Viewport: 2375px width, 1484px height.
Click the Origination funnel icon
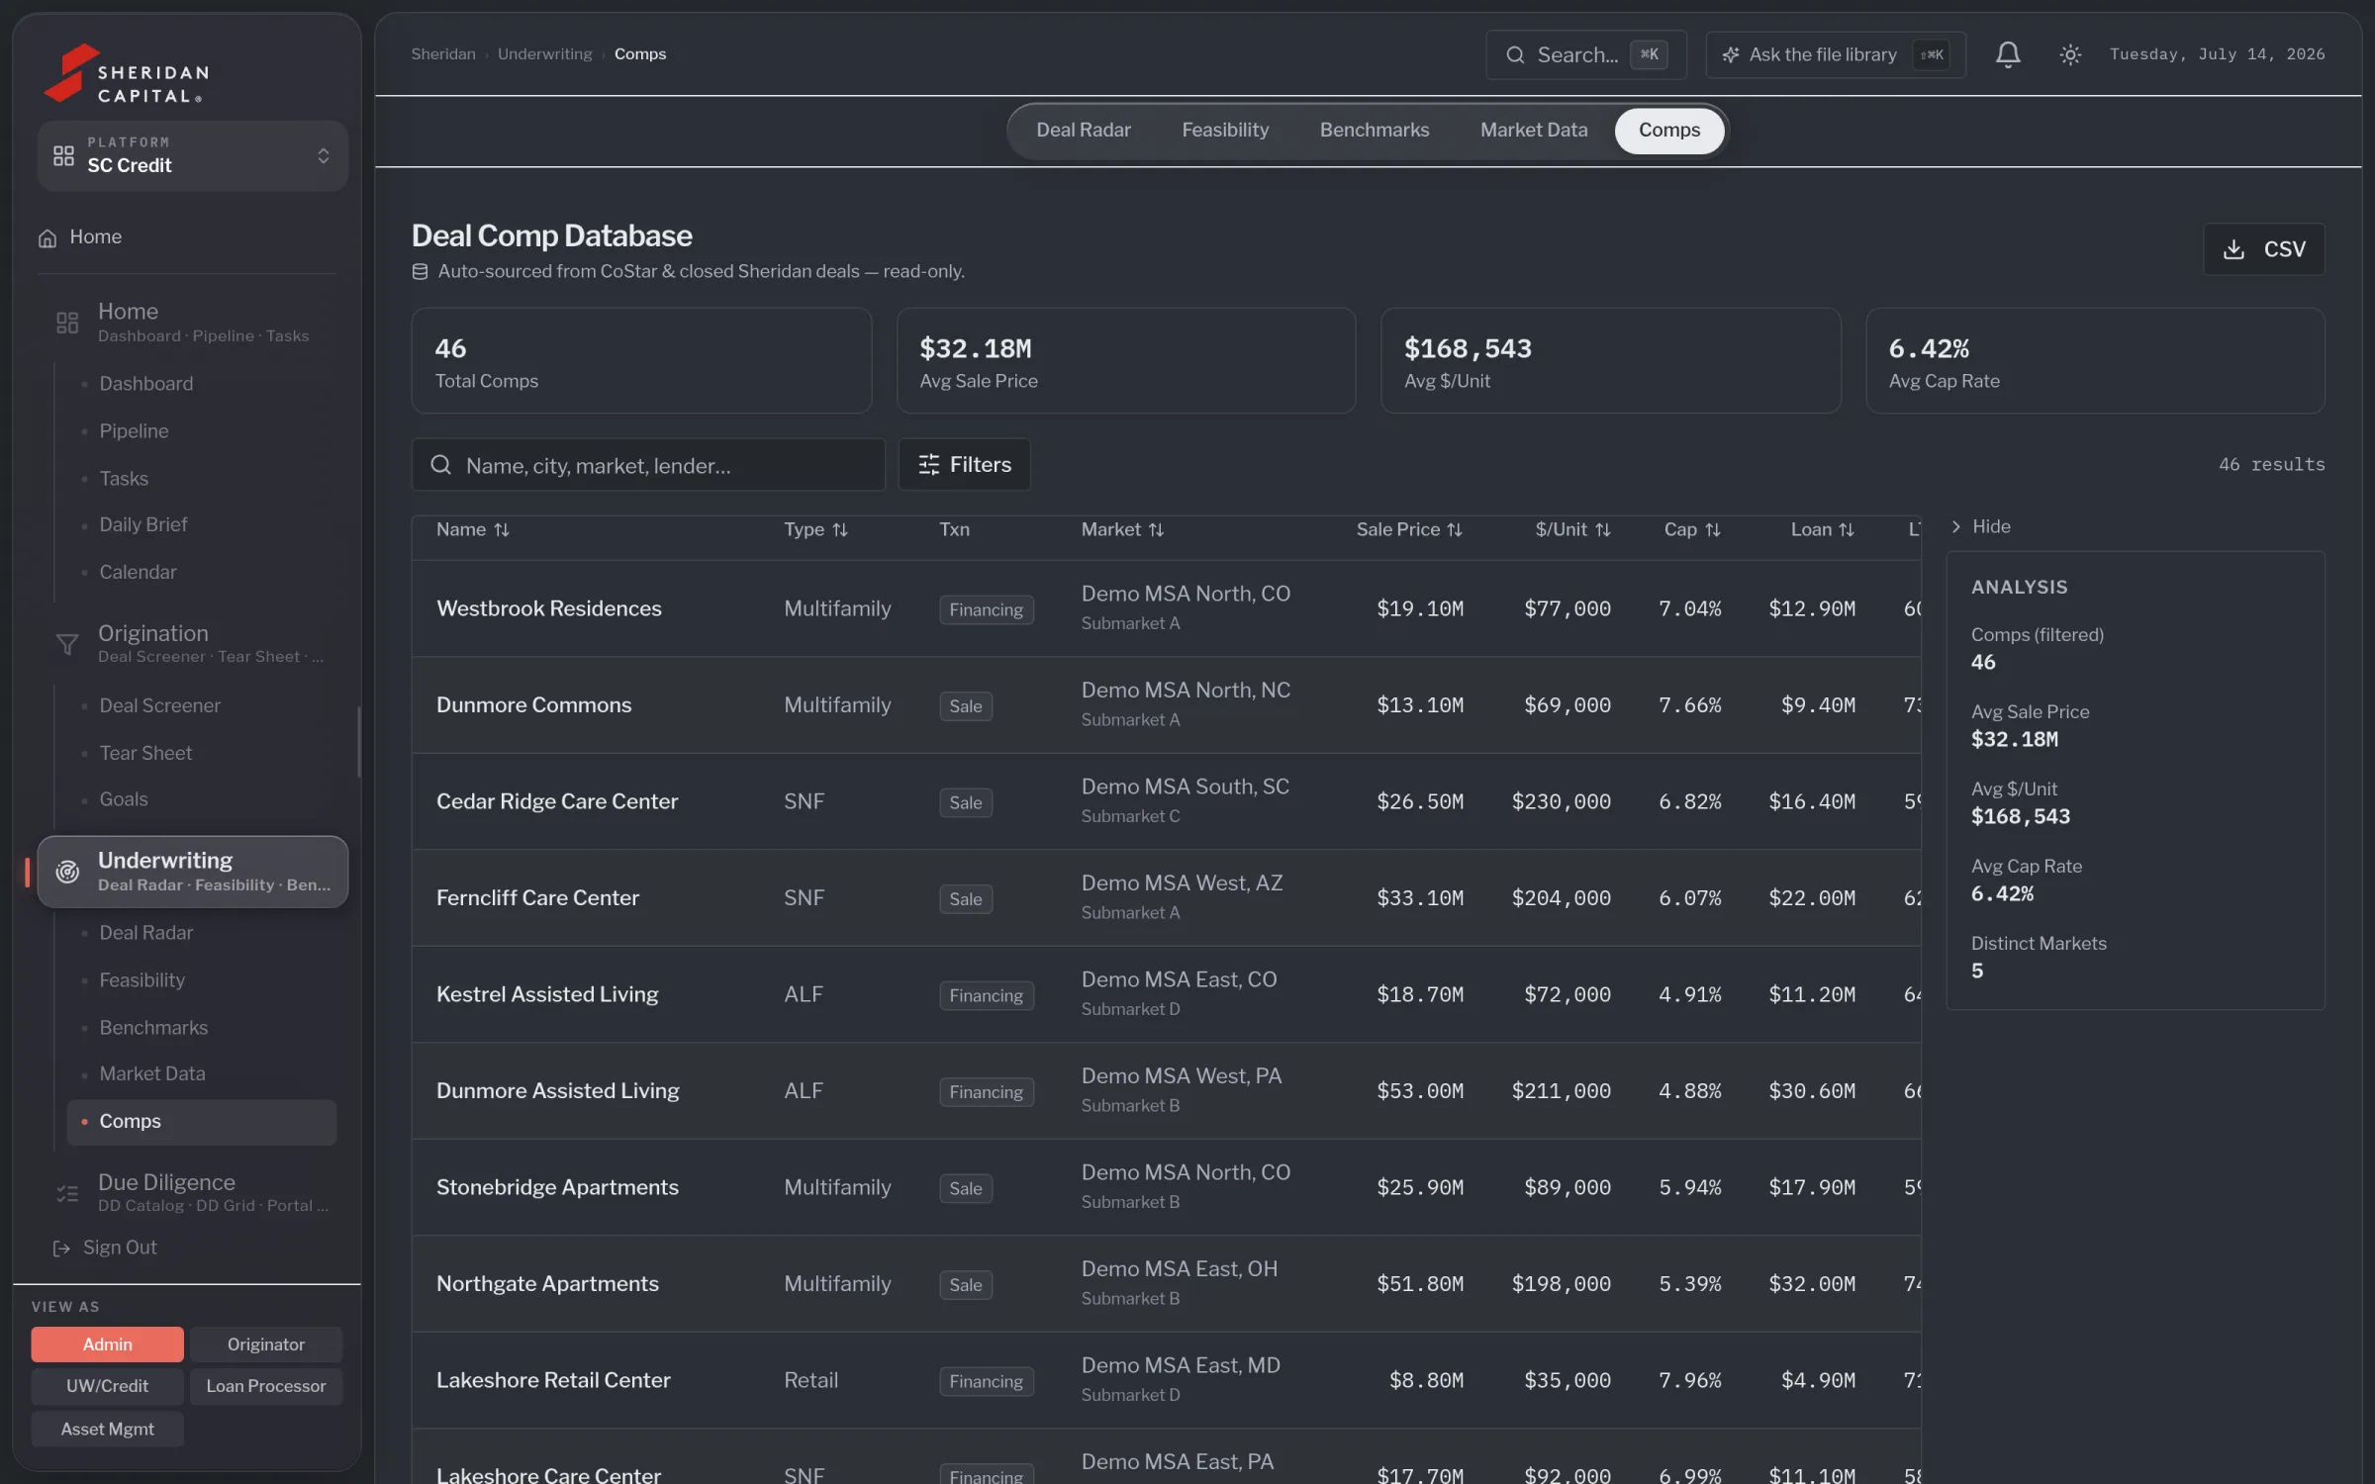(66, 644)
